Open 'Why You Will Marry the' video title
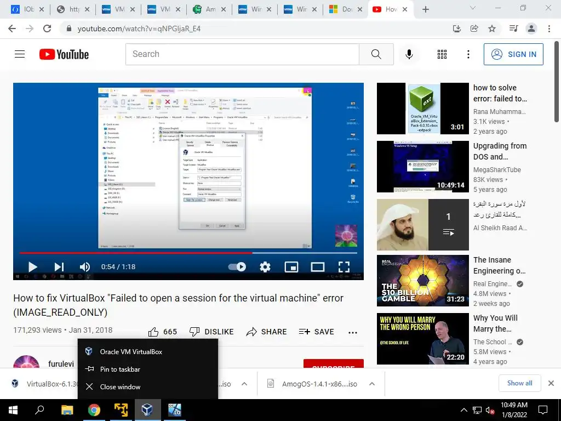The width and height of the screenshot is (561, 421). point(495,323)
